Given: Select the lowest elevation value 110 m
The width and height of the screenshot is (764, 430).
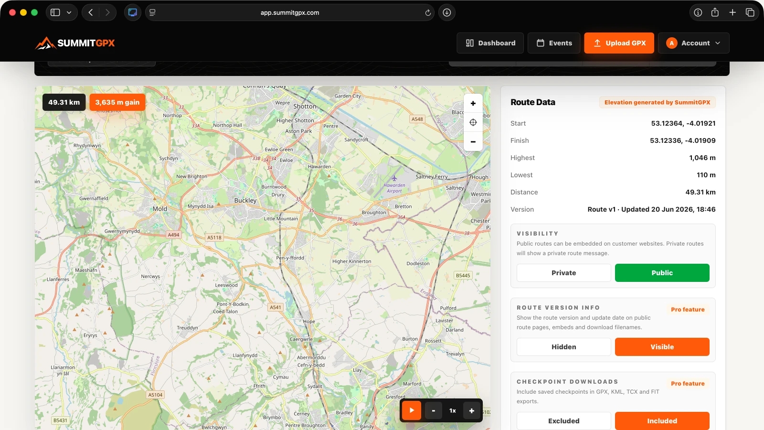Looking at the screenshot, I should point(706,175).
